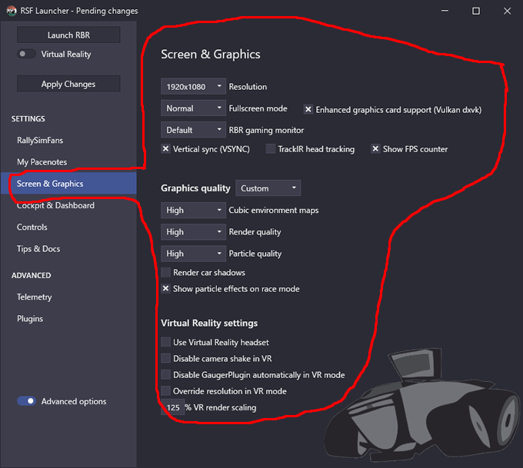
Task: Check Disable GaugerPlugin automatically in VR mode
Action: point(165,374)
